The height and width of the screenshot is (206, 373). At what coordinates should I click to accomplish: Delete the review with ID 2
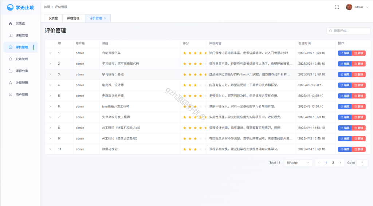(x=359, y=64)
